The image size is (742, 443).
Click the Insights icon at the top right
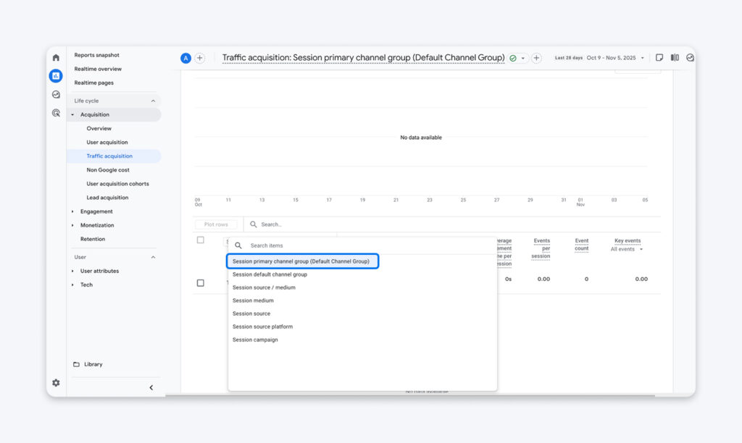coord(689,56)
